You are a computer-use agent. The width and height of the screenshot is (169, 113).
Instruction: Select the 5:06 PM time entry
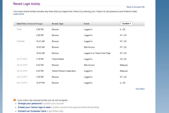point(40,29)
